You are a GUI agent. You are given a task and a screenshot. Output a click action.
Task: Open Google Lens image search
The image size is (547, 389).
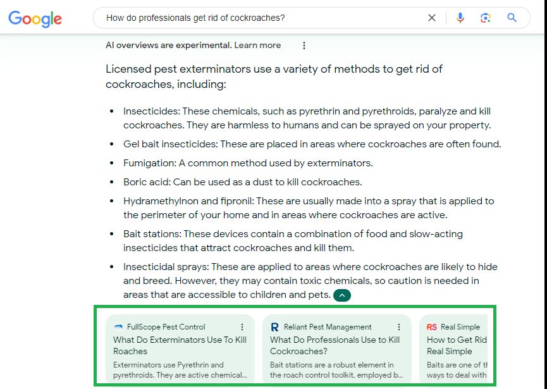[x=485, y=18]
